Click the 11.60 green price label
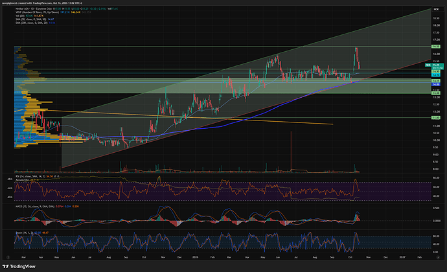 [x=436, y=117]
